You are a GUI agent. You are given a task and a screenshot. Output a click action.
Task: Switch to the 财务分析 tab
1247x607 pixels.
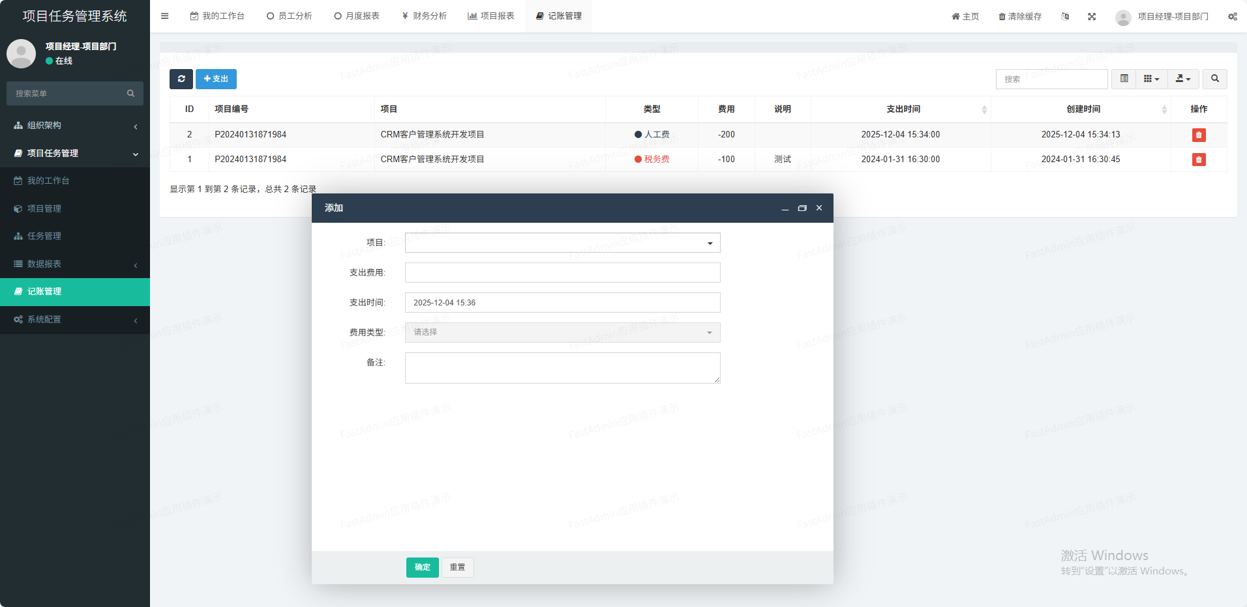(425, 16)
